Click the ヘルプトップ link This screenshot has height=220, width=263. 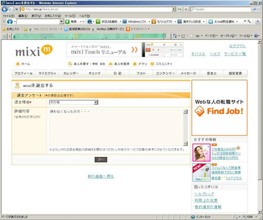click(x=204, y=194)
